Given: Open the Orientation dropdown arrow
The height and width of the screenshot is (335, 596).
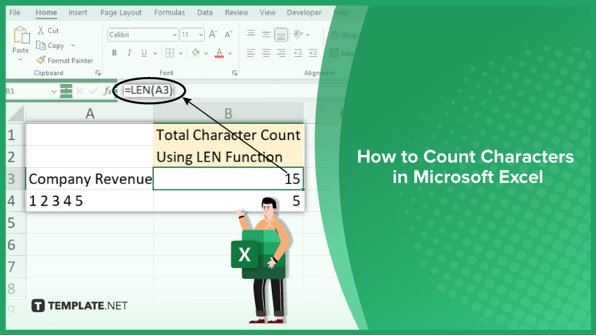Looking at the screenshot, I should click(308, 35).
